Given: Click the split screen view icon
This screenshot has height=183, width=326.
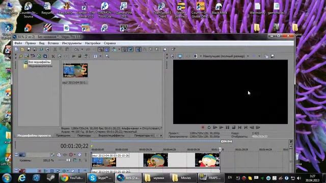Looking at the screenshot, I should (x=195, y=56).
